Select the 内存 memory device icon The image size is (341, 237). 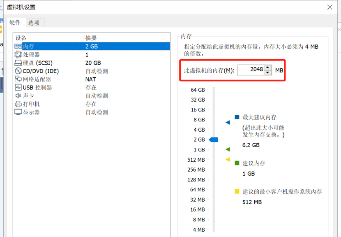coord(18,46)
